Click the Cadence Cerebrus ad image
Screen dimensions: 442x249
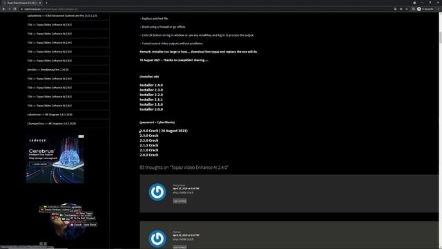click(x=55, y=159)
